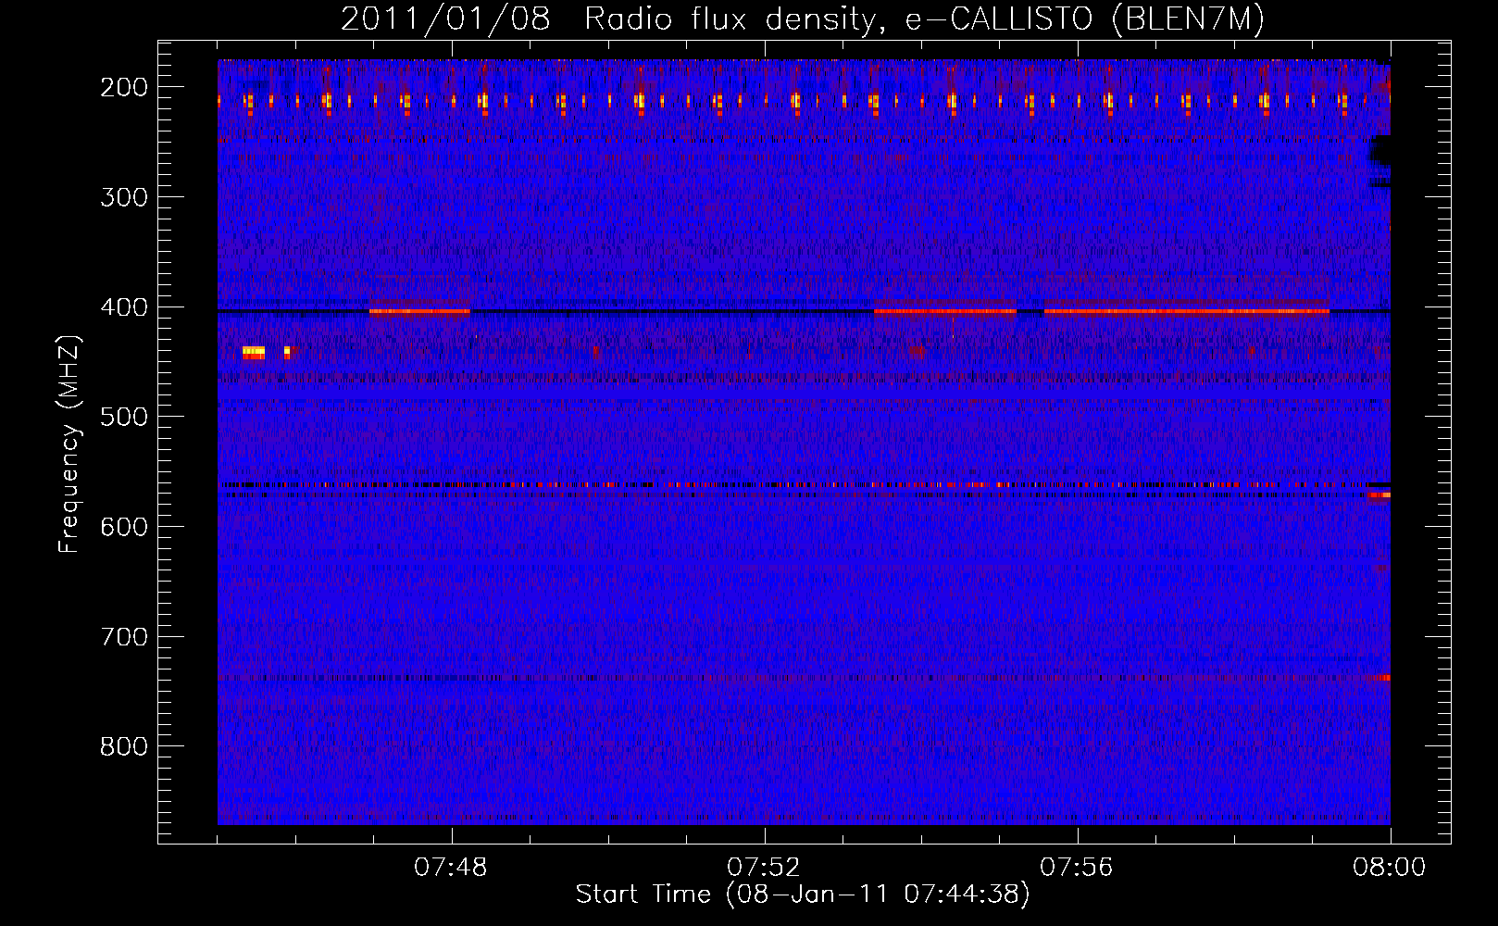Click the 400 frequency tick label

pyautogui.click(x=124, y=307)
